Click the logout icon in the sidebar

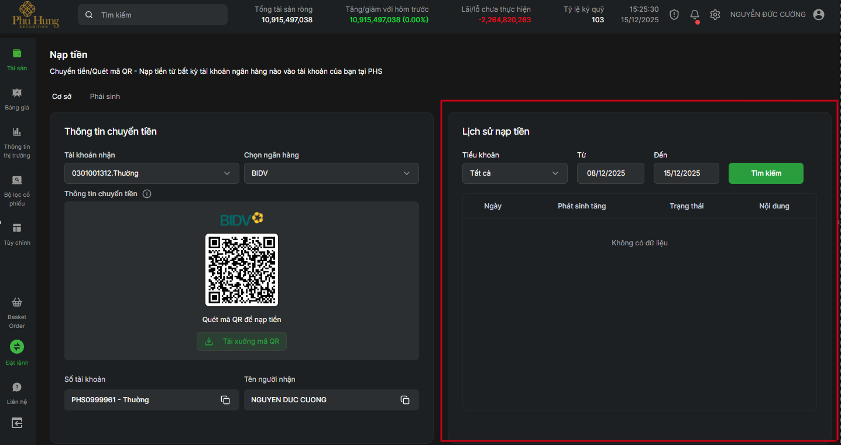pos(17,423)
